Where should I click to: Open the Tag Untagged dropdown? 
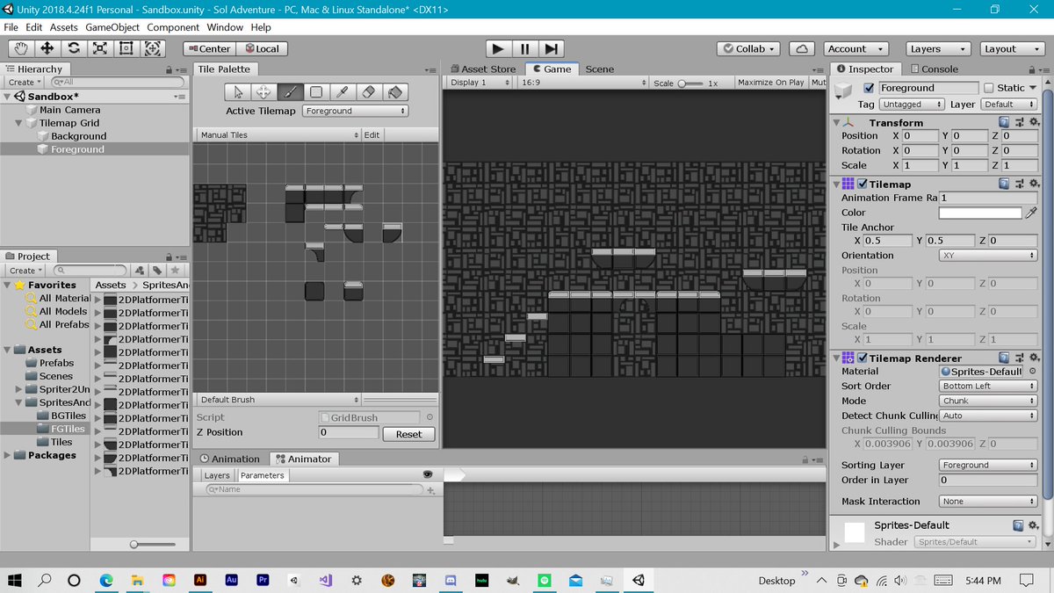[912, 105]
